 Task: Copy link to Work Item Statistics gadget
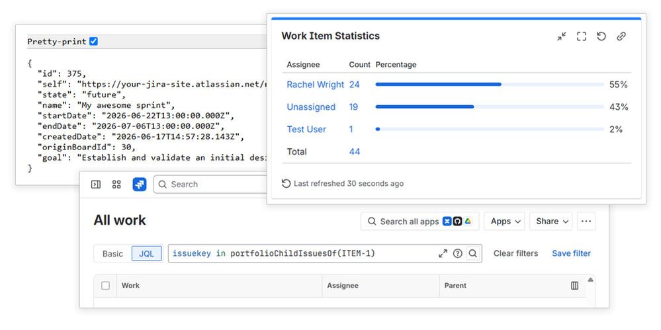point(621,36)
